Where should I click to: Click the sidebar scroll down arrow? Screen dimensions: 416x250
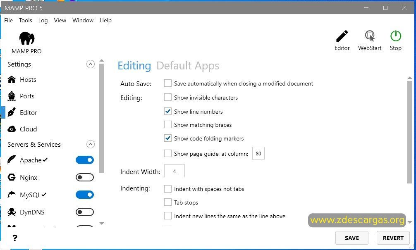[x=102, y=224]
